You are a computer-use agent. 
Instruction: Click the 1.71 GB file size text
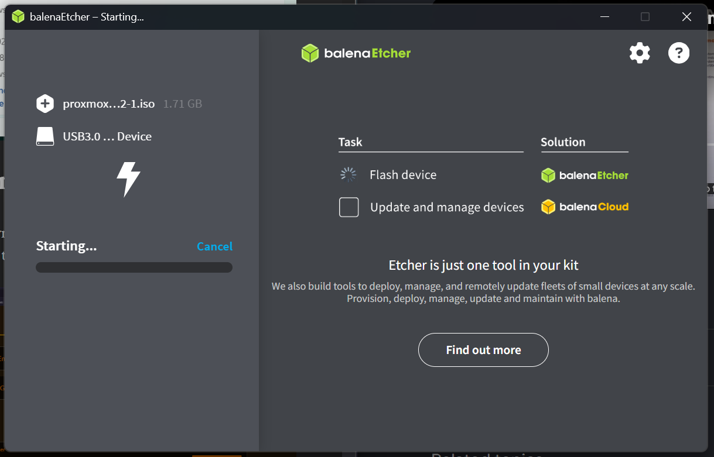point(183,104)
